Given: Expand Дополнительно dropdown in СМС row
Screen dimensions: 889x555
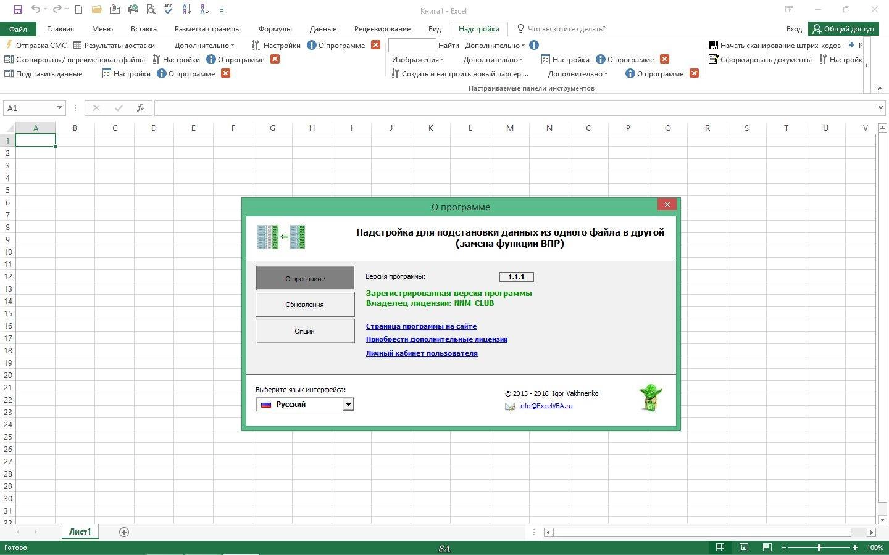Looking at the screenshot, I should (204, 45).
